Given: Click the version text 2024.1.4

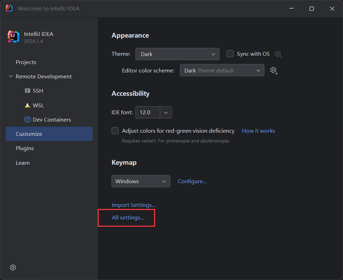Looking at the screenshot, I should 33,41.
